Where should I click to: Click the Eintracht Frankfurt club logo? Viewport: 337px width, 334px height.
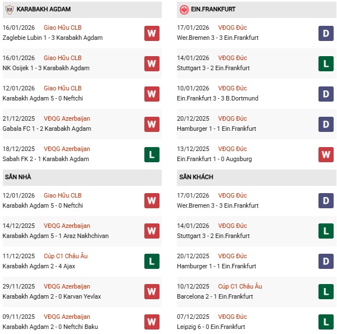(x=183, y=10)
